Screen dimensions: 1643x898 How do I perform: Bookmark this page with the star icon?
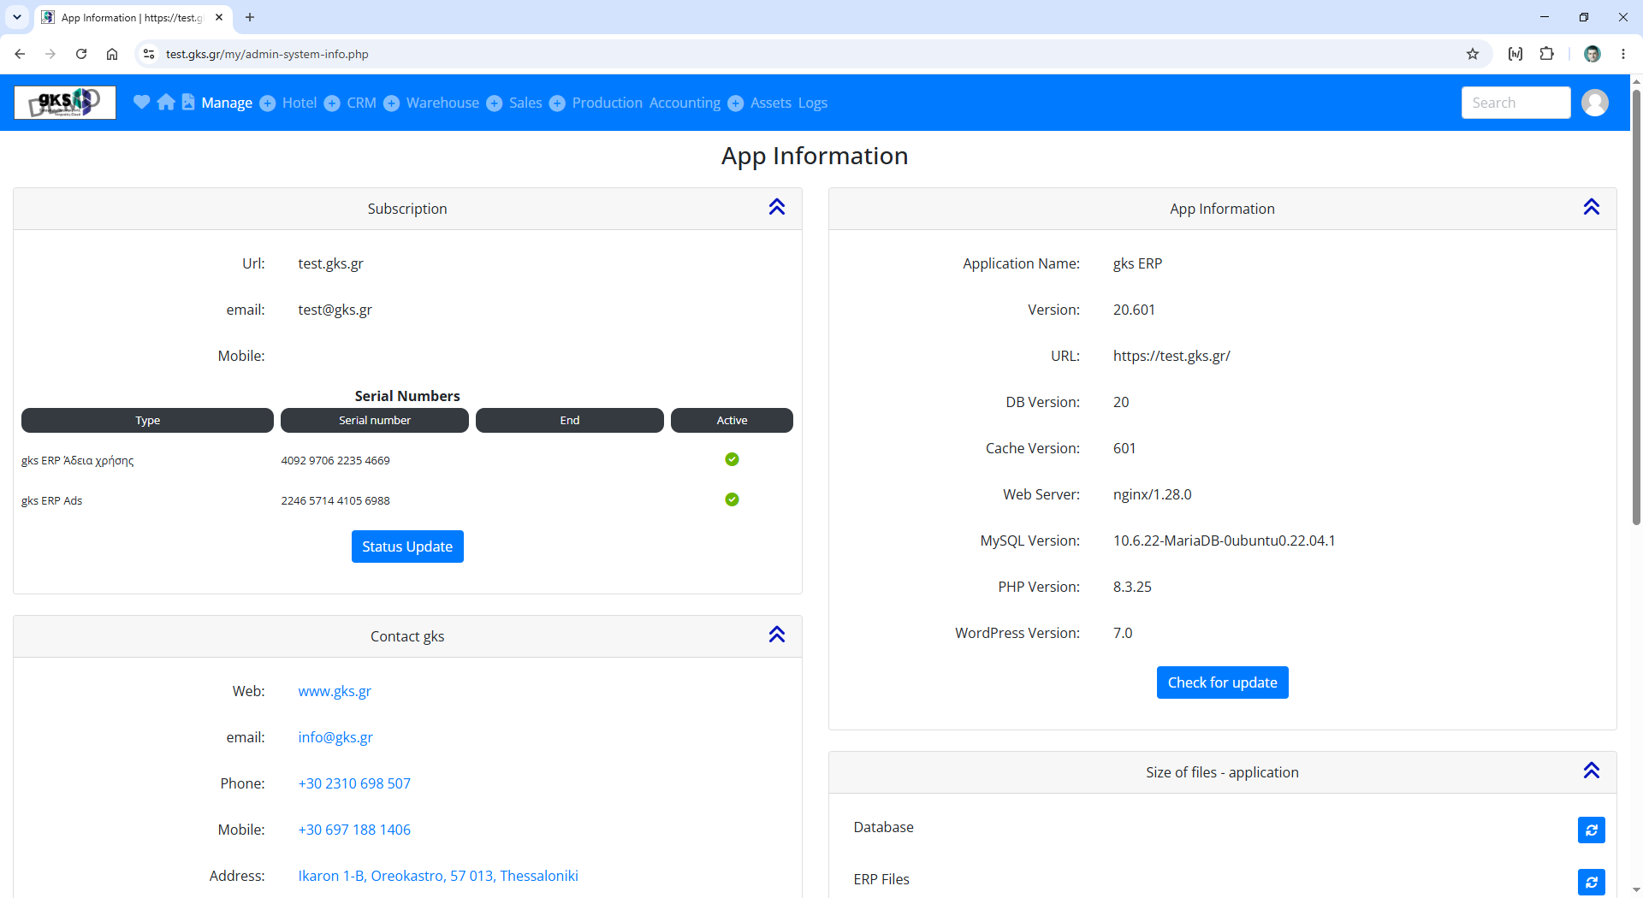(x=1473, y=54)
